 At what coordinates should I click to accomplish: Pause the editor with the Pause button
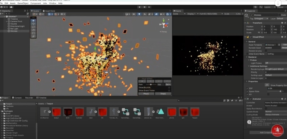[x=144, y=7]
